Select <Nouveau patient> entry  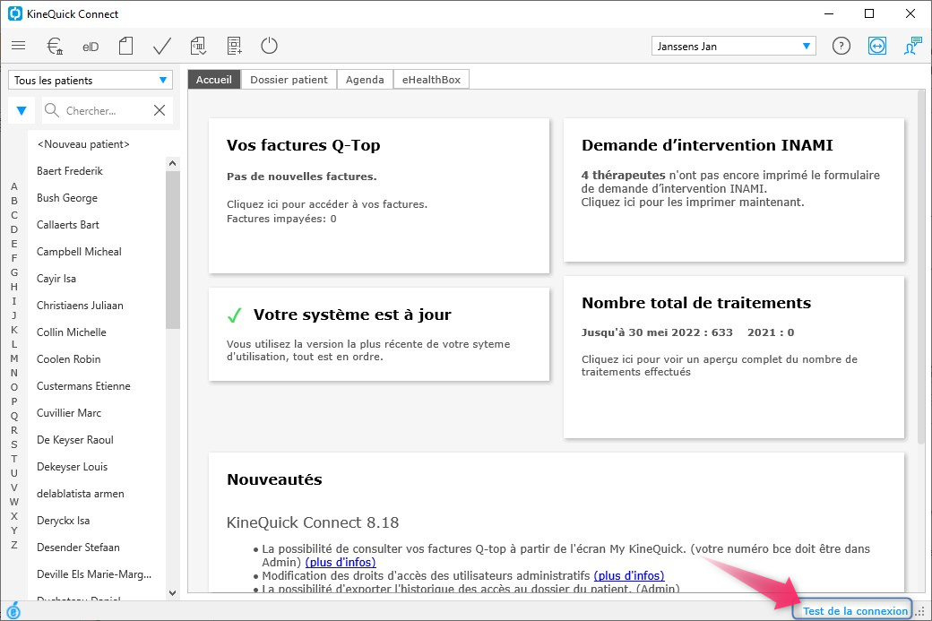click(x=83, y=144)
